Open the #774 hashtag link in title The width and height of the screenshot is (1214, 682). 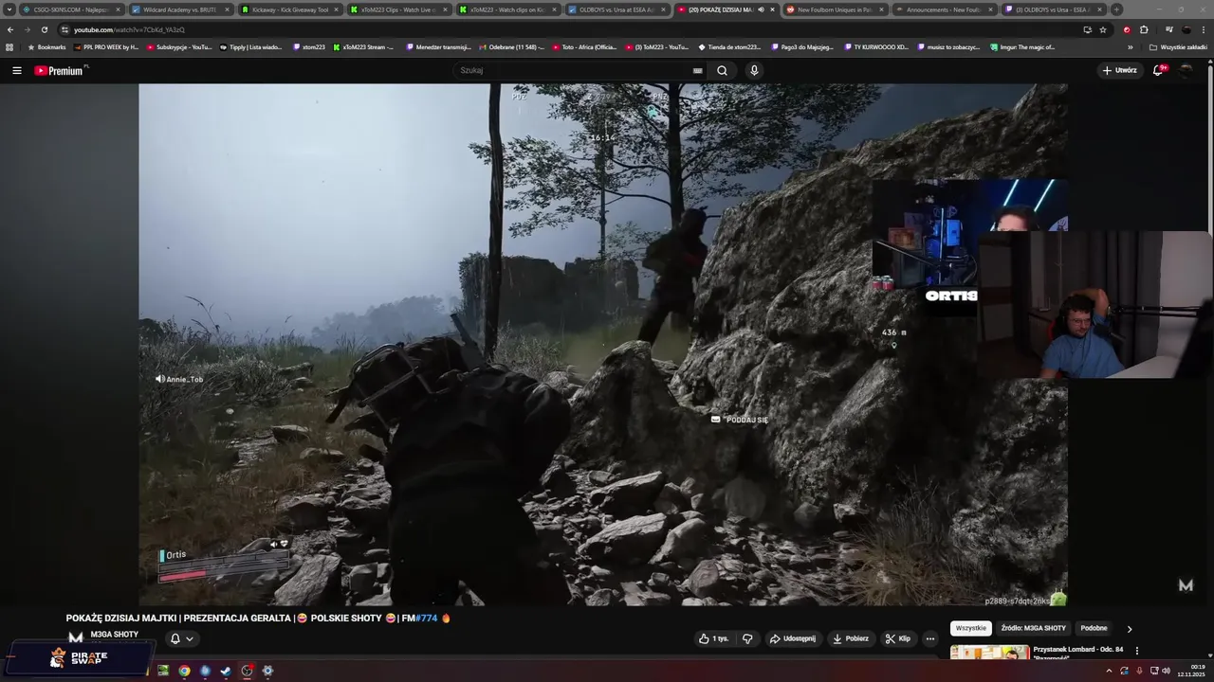[x=426, y=618]
